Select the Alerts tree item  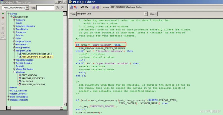point(19,23)
